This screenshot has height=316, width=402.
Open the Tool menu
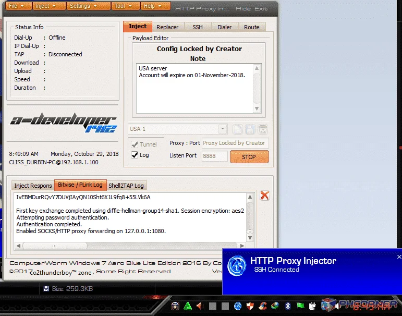click(125, 6)
